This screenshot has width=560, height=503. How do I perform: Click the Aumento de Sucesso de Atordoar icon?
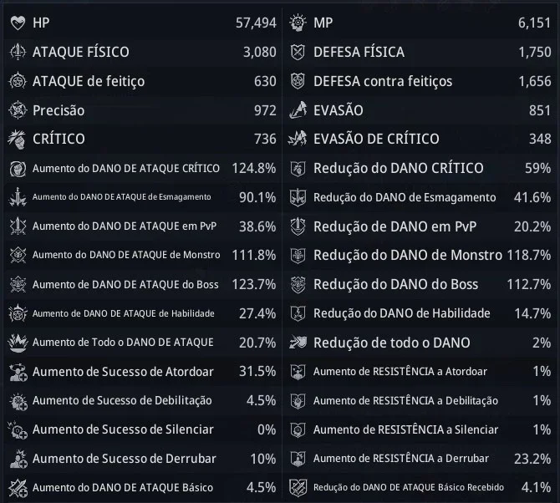point(18,372)
